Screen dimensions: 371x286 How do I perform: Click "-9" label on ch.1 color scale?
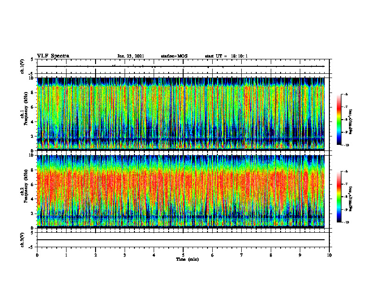pyautogui.click(x=346, y=132)
